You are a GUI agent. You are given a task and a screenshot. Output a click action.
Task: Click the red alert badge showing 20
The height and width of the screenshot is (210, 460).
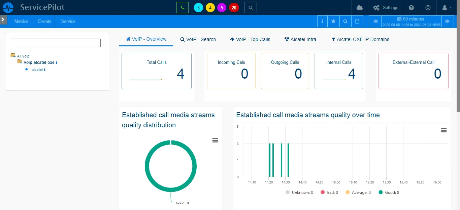(x=234, y=7)
